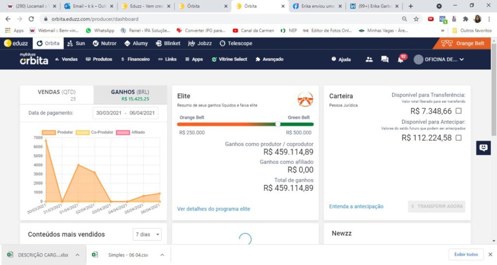Expand options for DESCRIÇÃO CARG...xlsx download
This screenshot has height=265, width=497.
tap(77, 255)
